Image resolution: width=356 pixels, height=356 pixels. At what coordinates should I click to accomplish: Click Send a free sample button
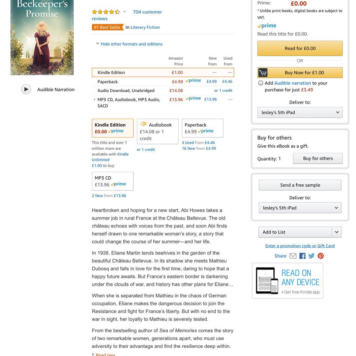[300, 185]
